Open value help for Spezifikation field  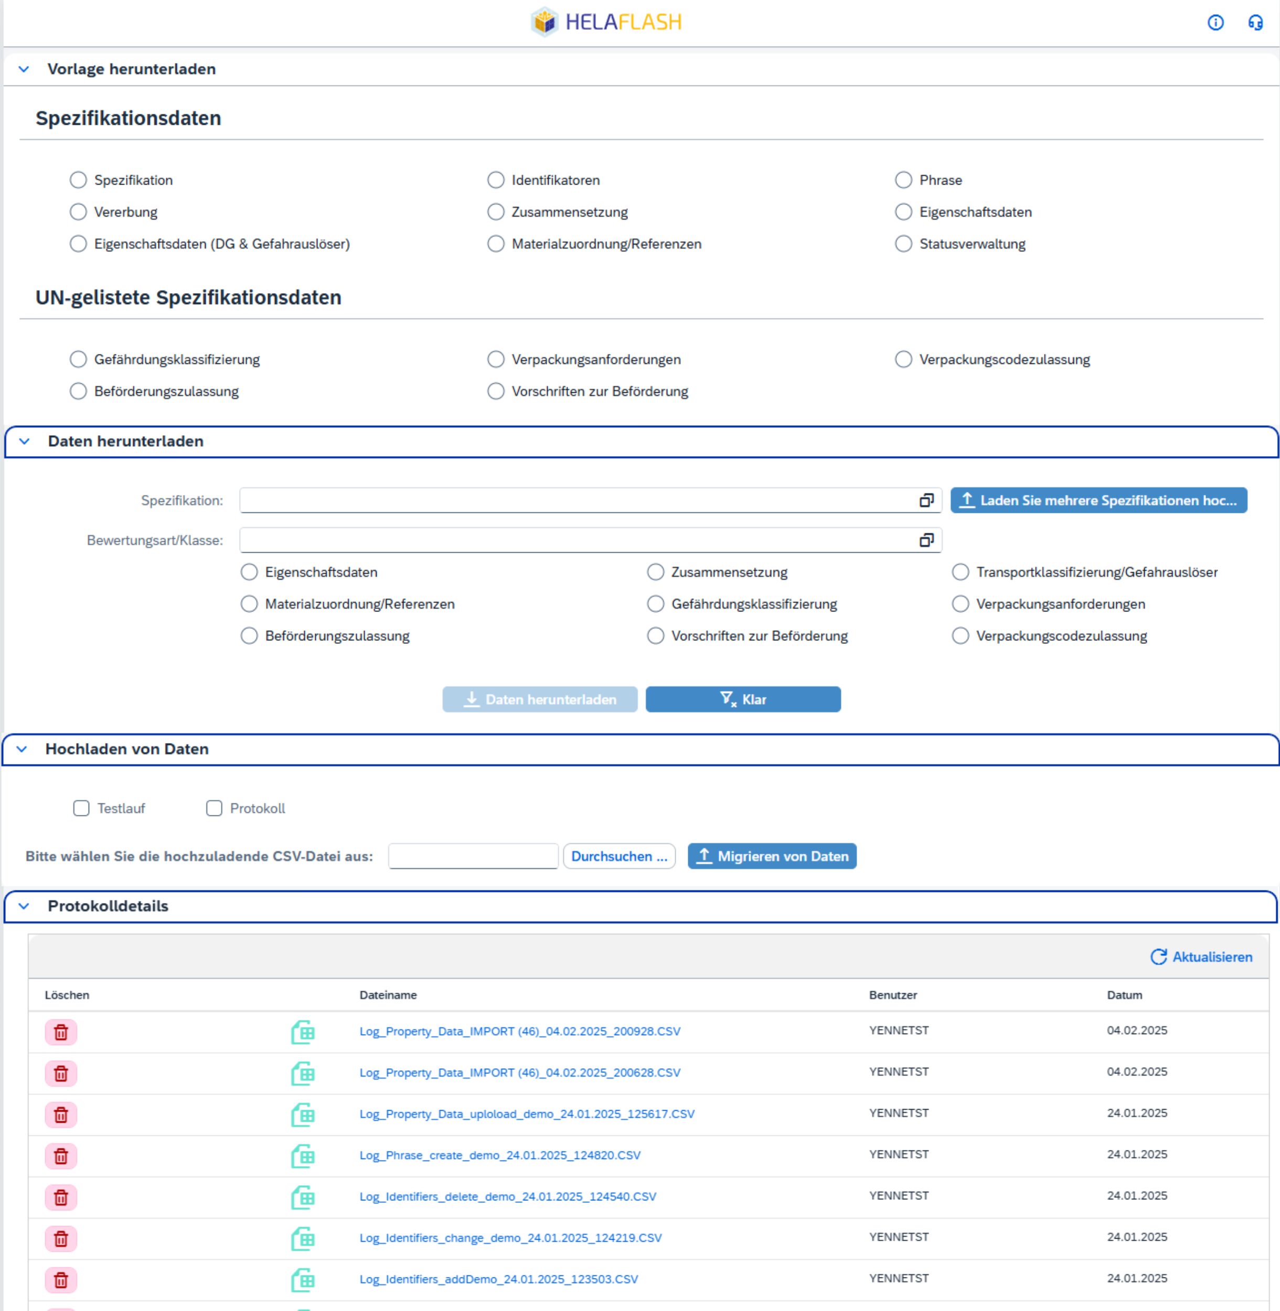point(926,501)
